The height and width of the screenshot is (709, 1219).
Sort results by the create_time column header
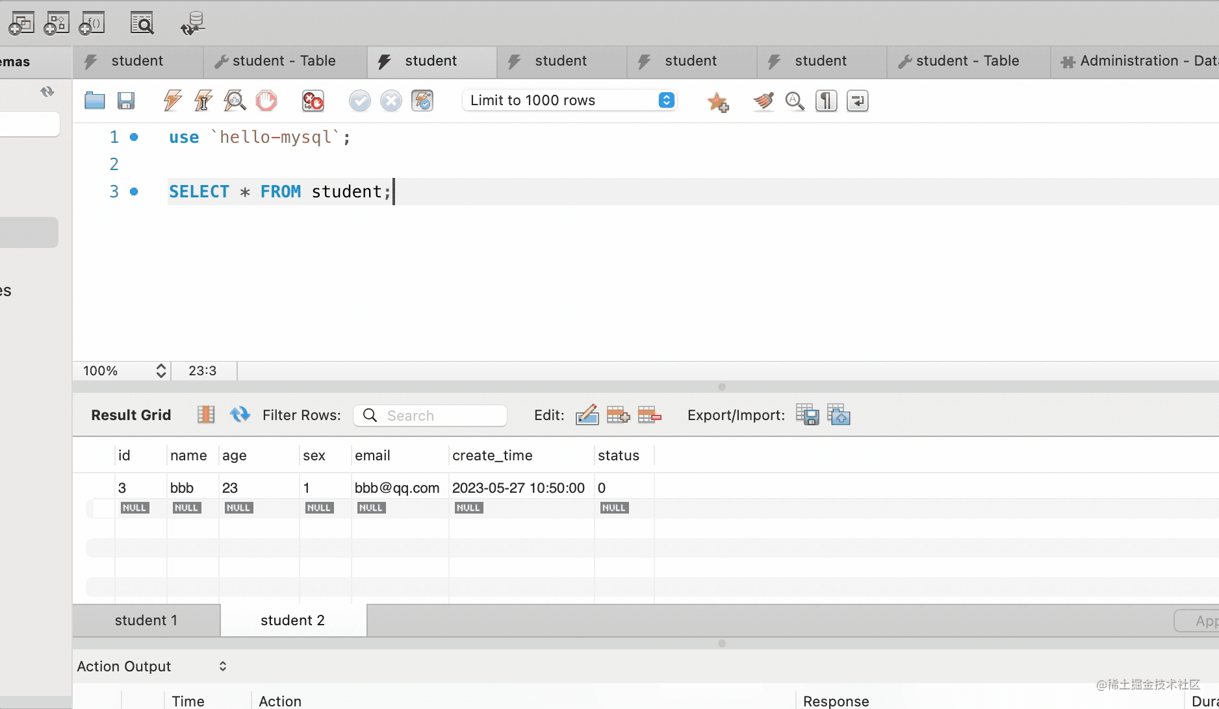coord(493,455)
